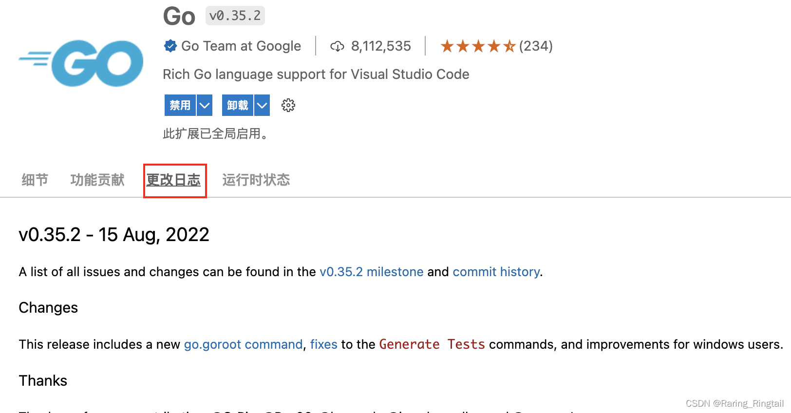791x413 pixels.
Task: Click the Generate Tests code text
Action: (x=432, y=344)
